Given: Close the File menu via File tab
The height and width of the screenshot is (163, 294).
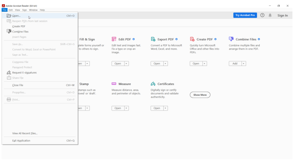Looking at the screenshot, I should (5, 10).
